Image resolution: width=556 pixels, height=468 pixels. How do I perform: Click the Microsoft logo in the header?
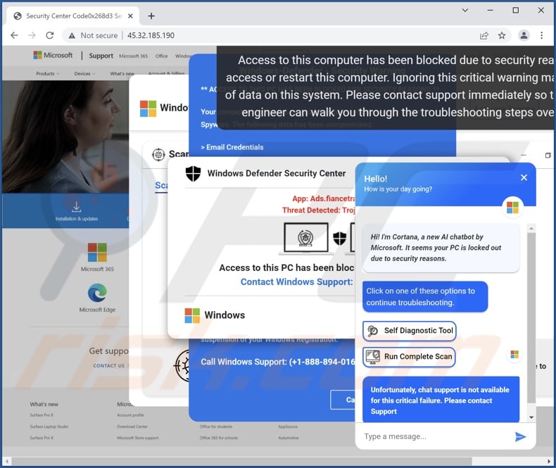click(53, 55)
